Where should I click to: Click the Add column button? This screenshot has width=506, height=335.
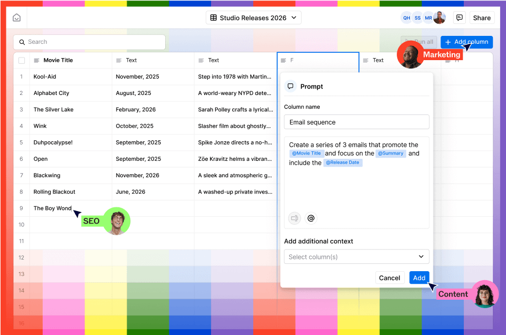click(466, 42)
